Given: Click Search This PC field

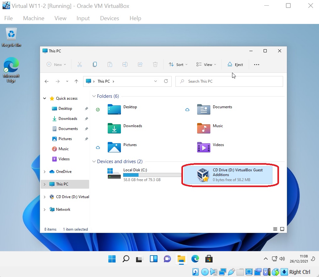Looking at the screenshot, I should pyautogui.click(x=229, y=81).
